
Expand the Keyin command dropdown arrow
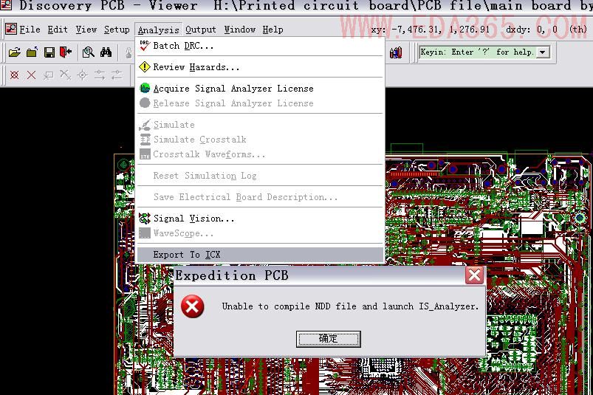pos(543,52)
